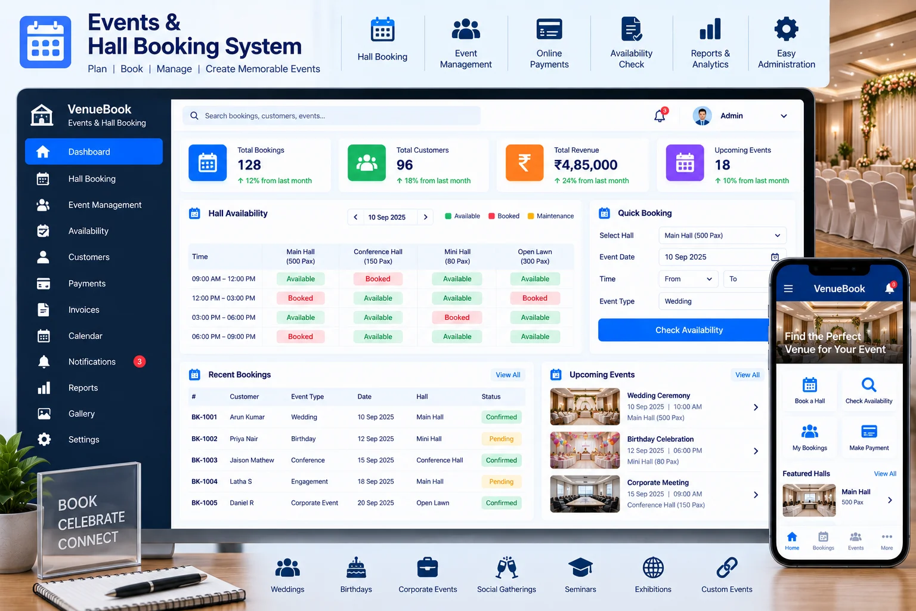Click the green Total Customers icon
The height and width of the screenshot is (611, 916).
coord(367,162)
